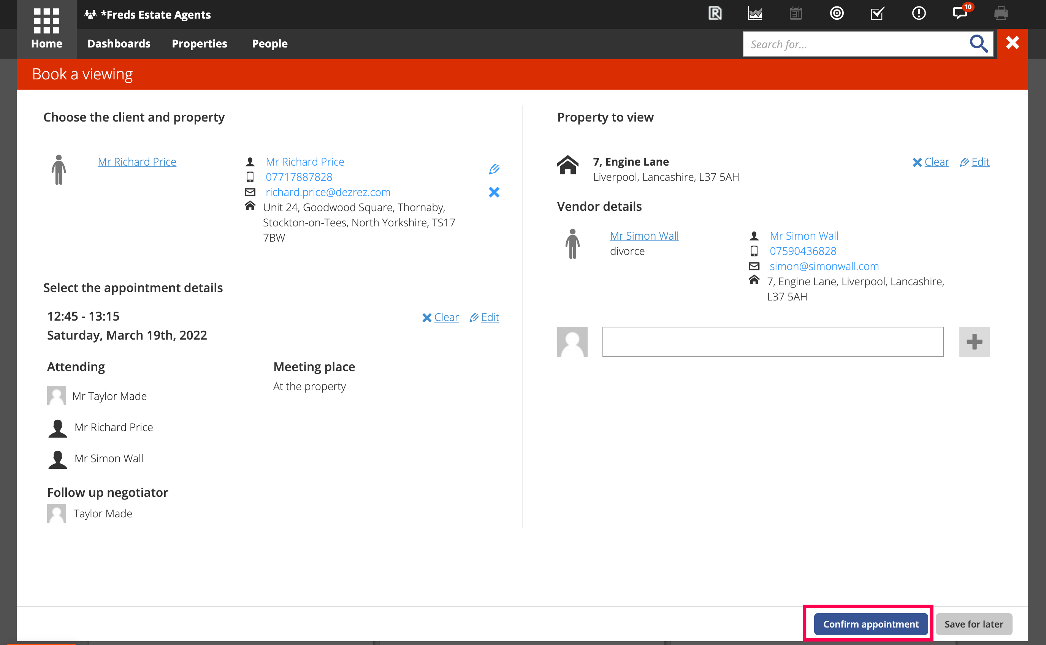Call Richard Price number 07717887828

point(299,177)
